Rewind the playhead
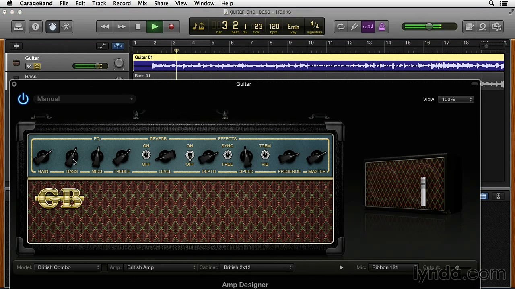This screenshot has height=289, width=515. pyautogui.click(x=105, y=27)
